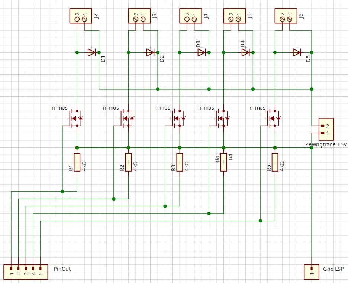Image resolution: width=348 pixels, height=283 pixels.
Task: Click the R3 resistor symbol
Action: click(180, 162)
